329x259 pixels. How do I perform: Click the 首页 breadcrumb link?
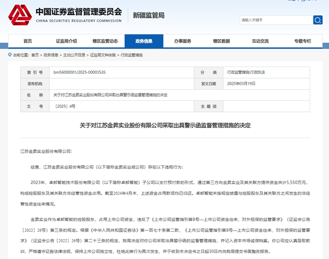35,55
